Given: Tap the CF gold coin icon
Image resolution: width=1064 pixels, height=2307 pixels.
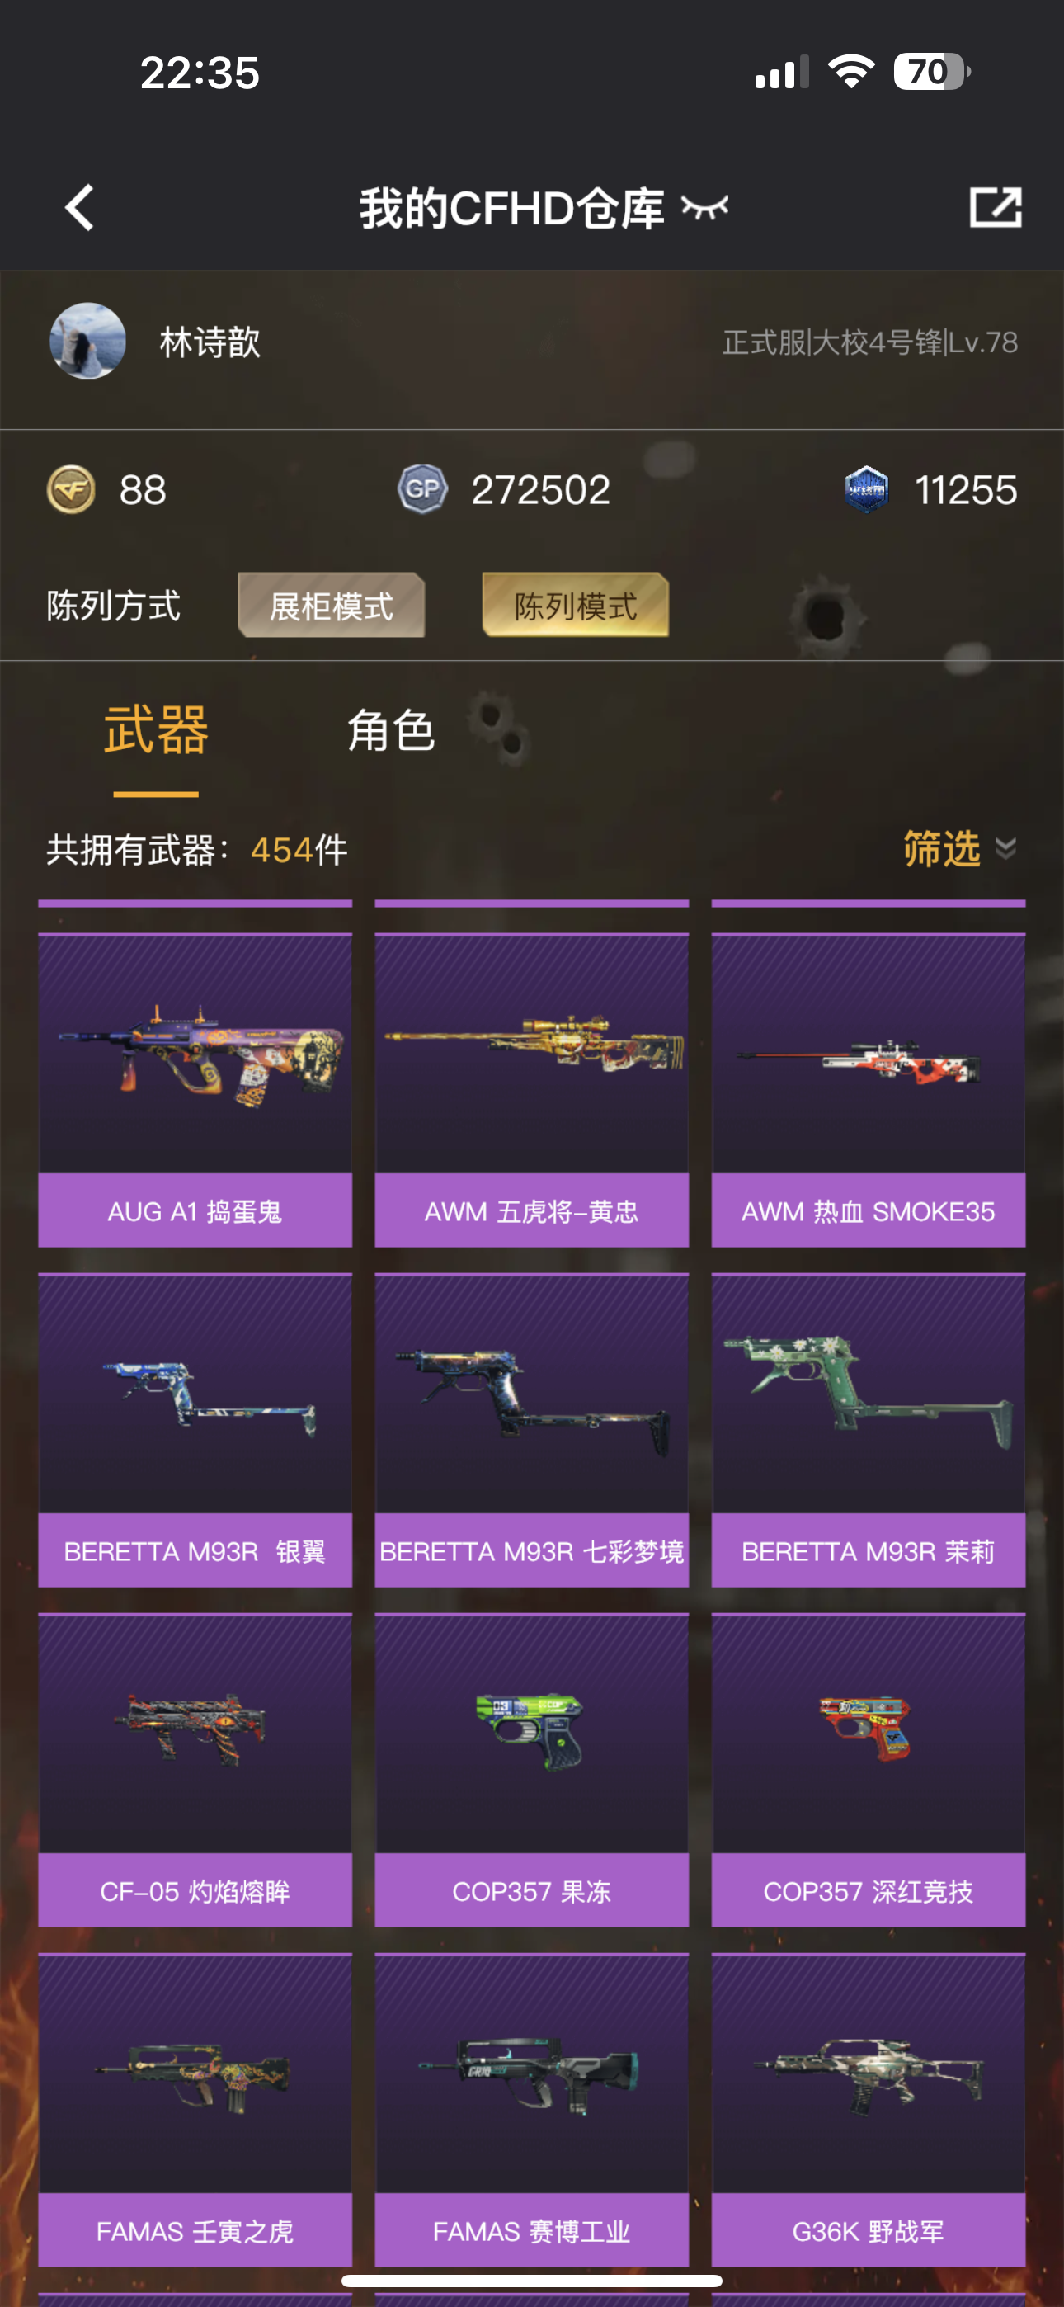Looking at the screenshot, I should pyautogui.click(x=71, y=489).
